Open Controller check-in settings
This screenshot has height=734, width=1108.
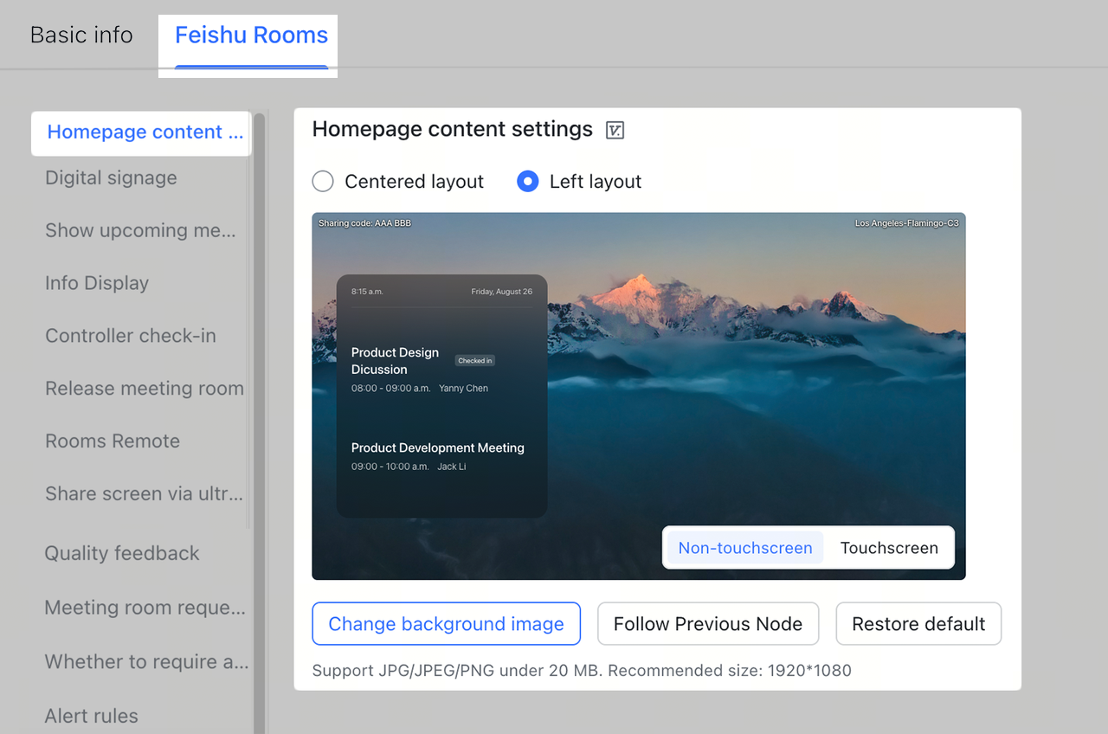[x=131, y=337]
